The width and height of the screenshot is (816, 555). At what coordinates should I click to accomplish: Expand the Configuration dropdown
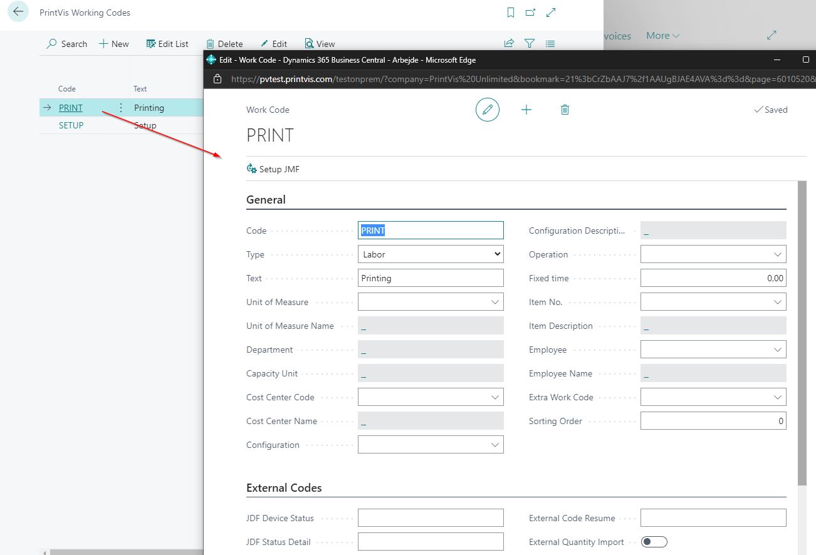pyautogui.click(x=495, y=445)
